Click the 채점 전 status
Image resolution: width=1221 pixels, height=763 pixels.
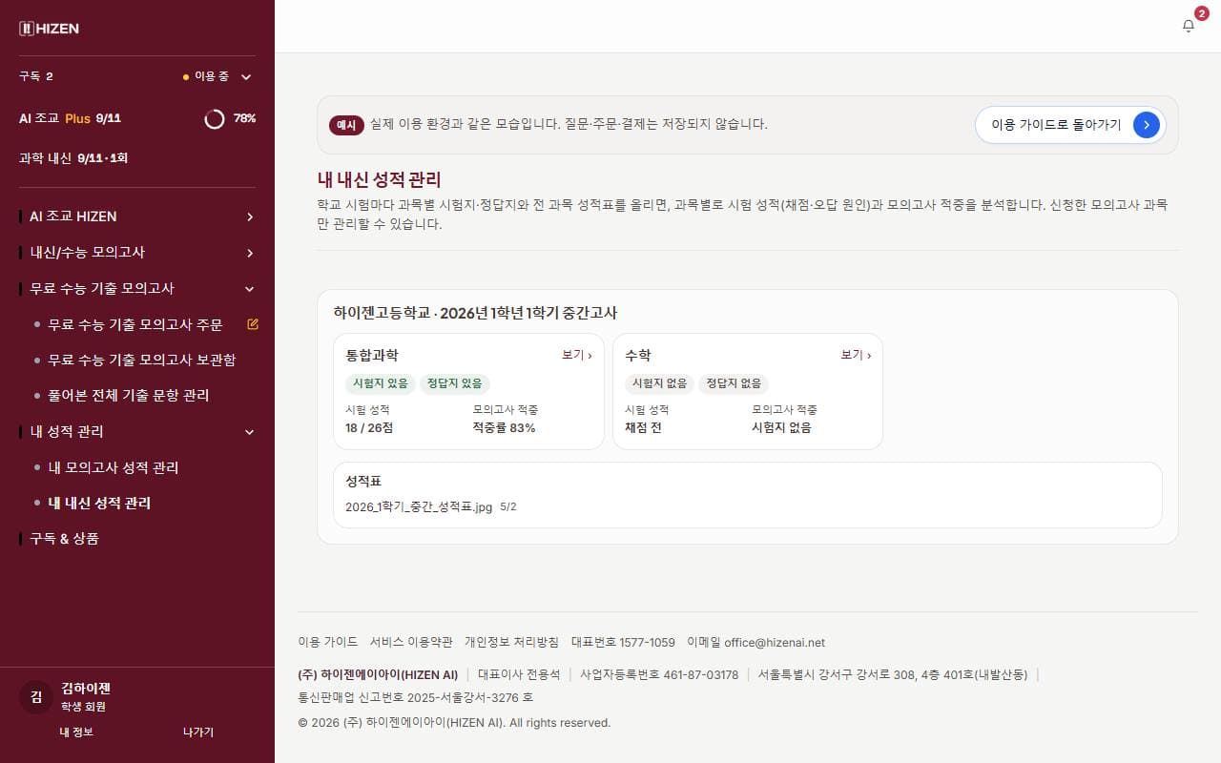pos(643,428)
